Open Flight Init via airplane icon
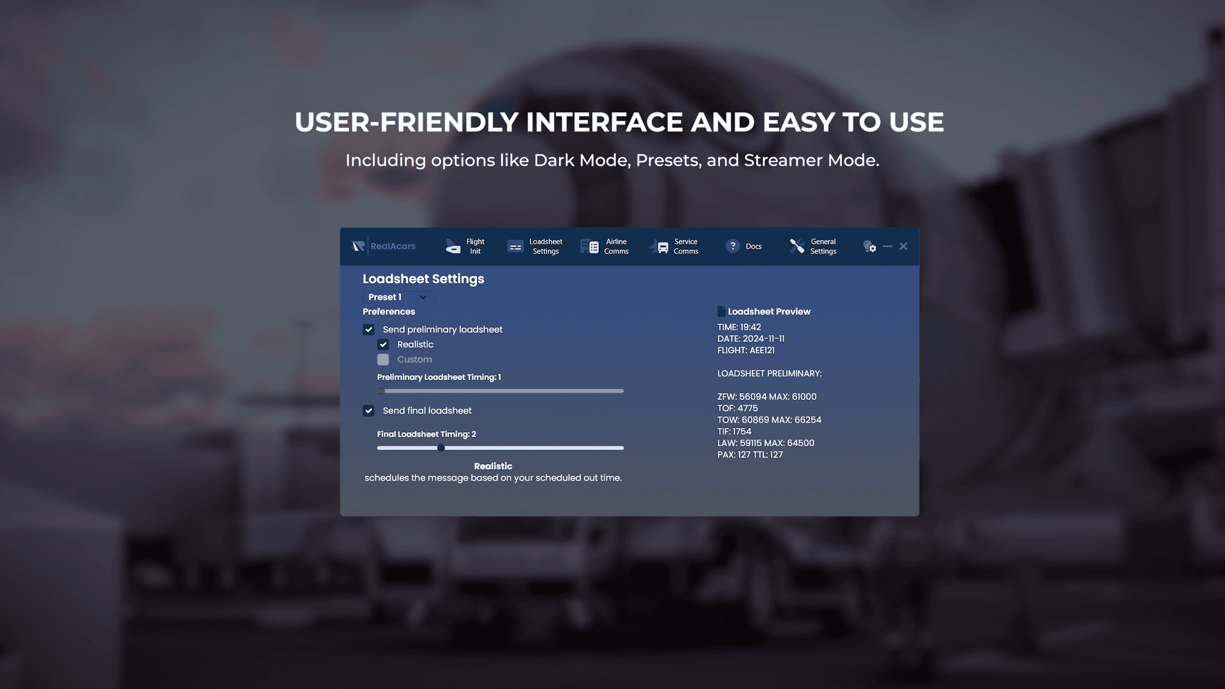 click(453, 246)
